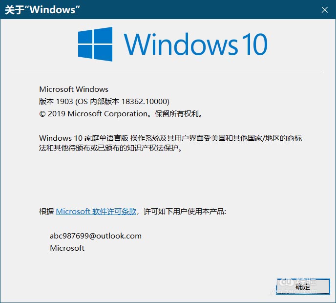Click the copyright symbol before 2019
This screenshot has height=303, width=336.
(42, 114)
